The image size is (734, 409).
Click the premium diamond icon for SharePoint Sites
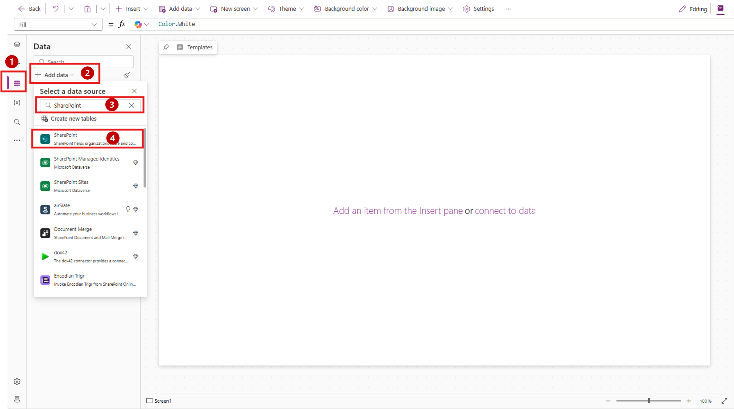tap(136, 186)
